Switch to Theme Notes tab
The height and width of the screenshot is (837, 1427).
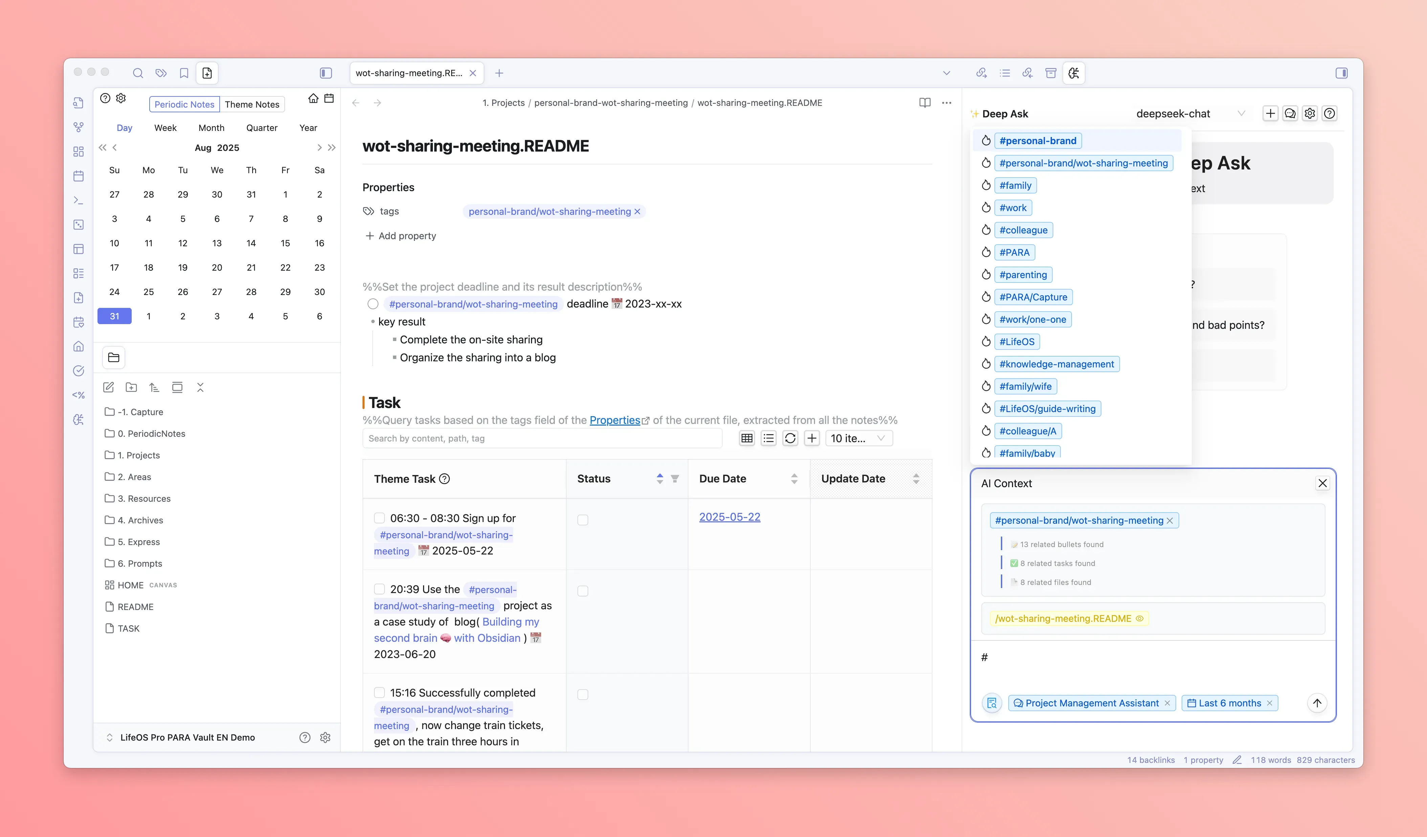coord(252,104)
